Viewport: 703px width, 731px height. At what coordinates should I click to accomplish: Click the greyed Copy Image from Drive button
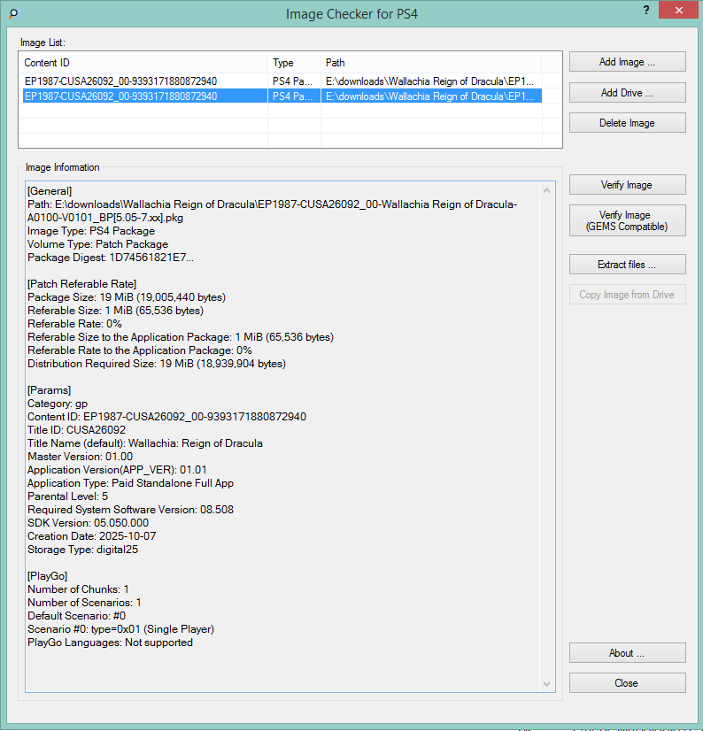[627, 295]
